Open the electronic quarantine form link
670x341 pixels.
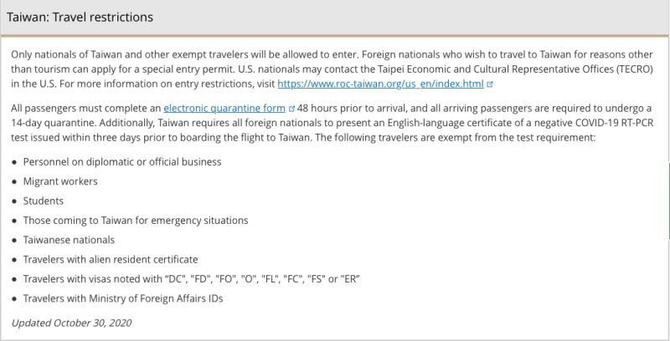coord(224,109)
